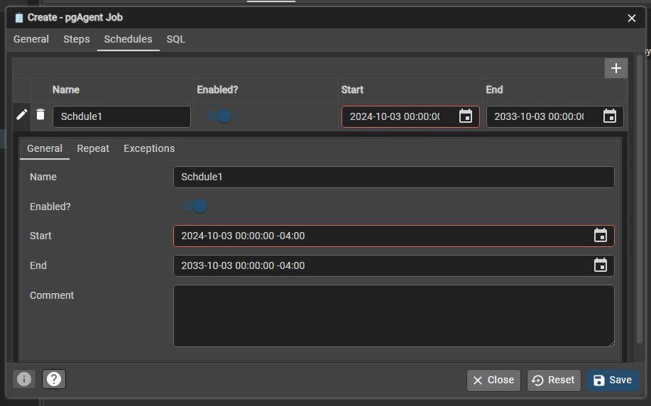Screen dimensions: 651x406
Task: Open the Repeat tab
Action: coord(93,148)
